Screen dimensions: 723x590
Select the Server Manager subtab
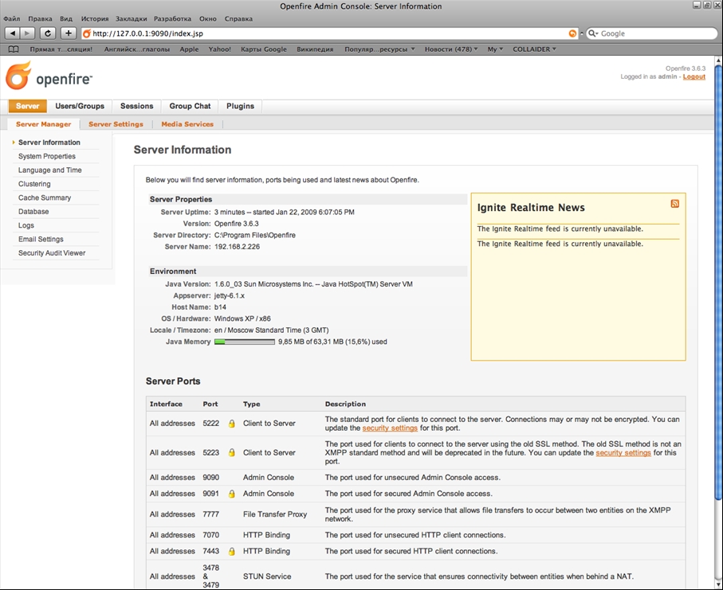pyautogui.click(x=43, y=124)
